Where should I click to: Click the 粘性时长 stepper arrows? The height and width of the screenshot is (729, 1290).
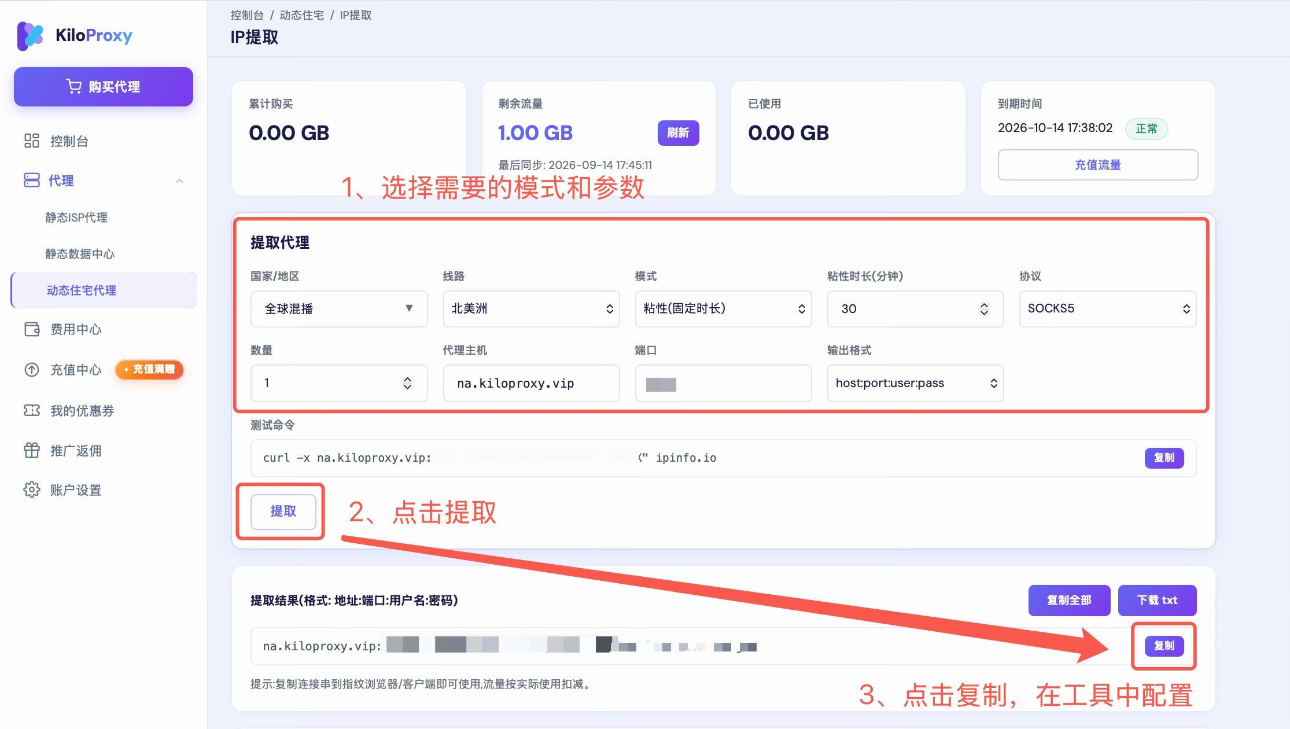(984, 309)
